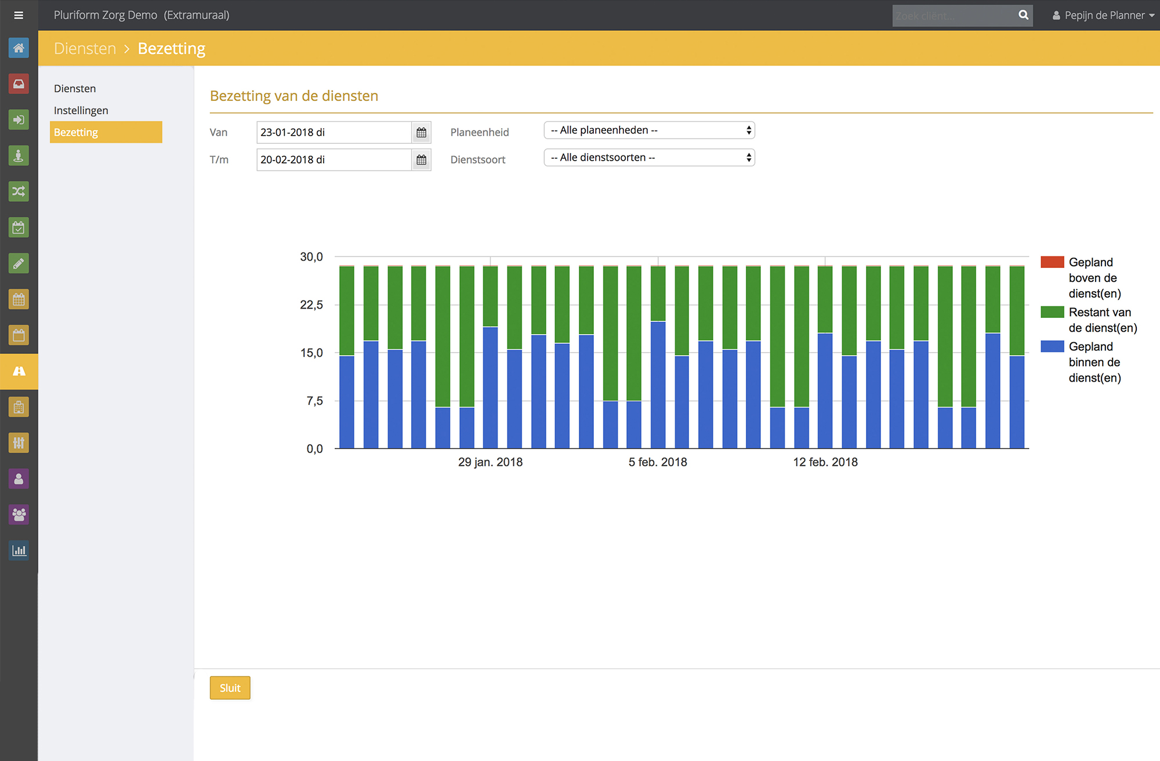The width and height of the screenshot is (1160, 761).
Task: Follow the Diensten breadcrumb link
Action: click(85, 48)
